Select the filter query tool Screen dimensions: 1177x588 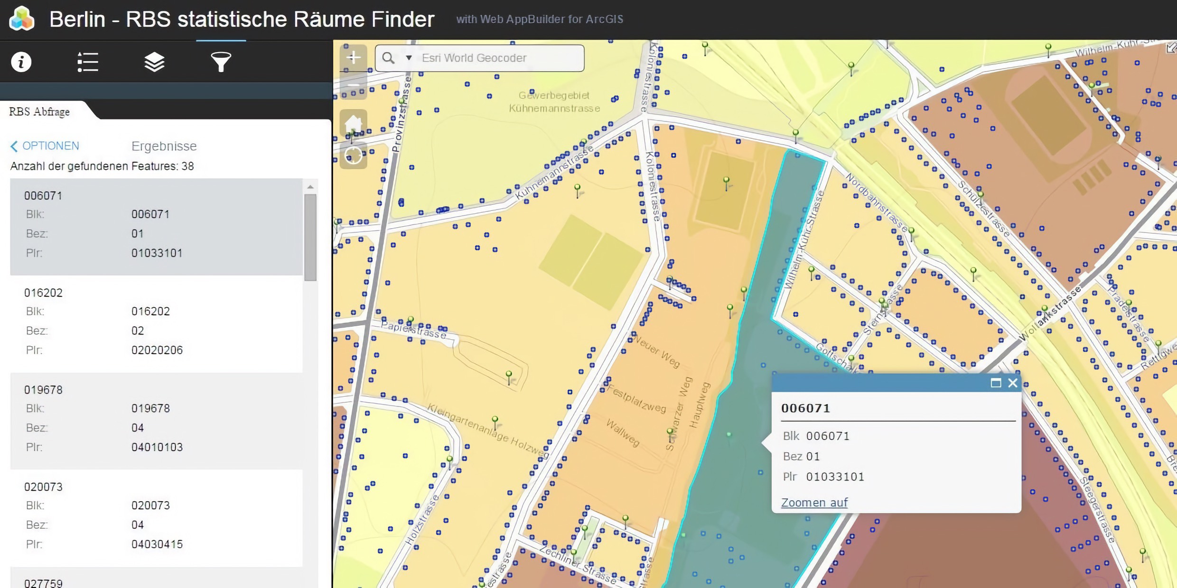(220, 62)
